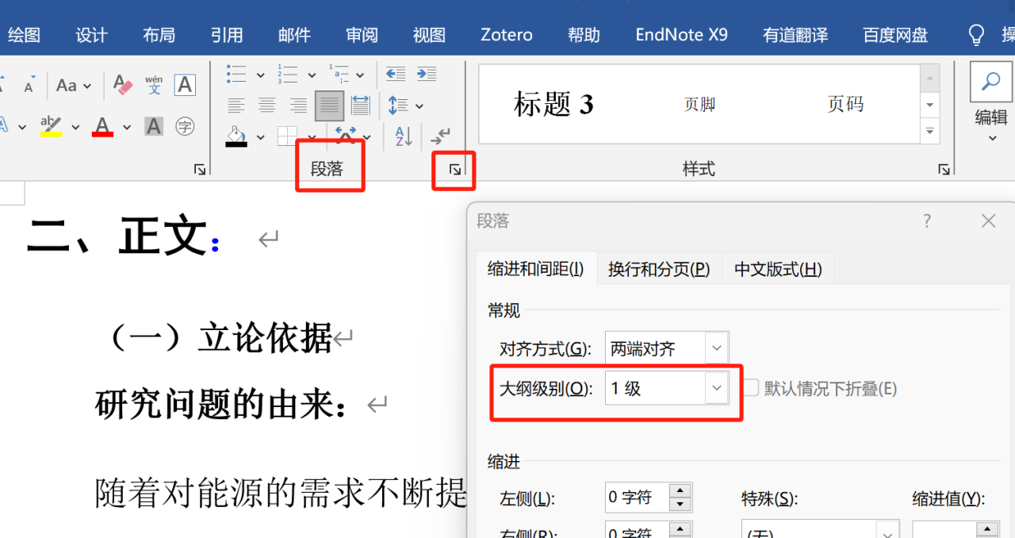Check the 默认情况下折叠 checkbox
The image size is (1015, 538).
point(751,388)
